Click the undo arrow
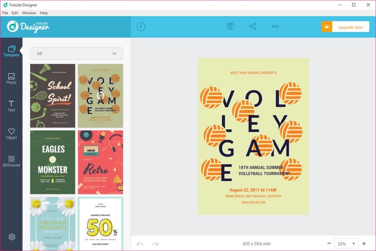 140,244
